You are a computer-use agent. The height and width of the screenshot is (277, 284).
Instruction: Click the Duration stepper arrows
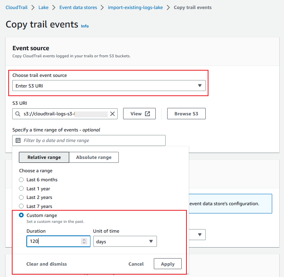(84, 241)
